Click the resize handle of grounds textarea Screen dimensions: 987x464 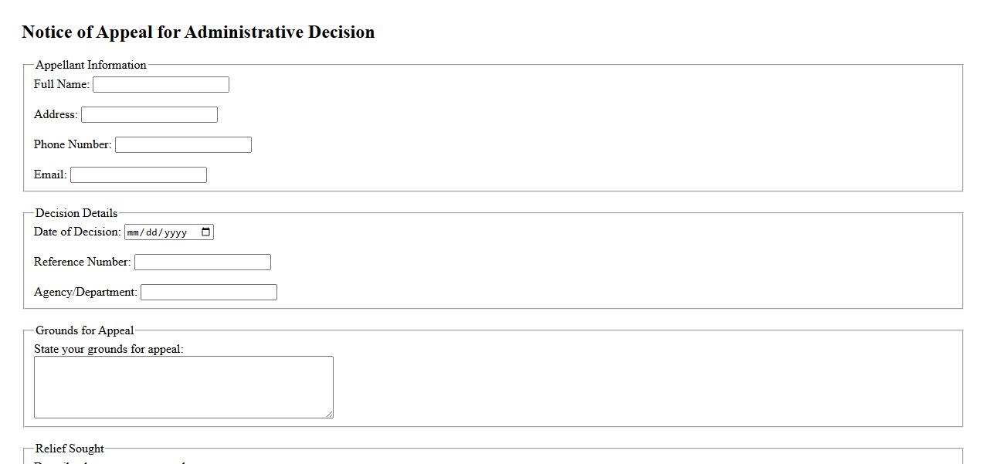[329, 414]
